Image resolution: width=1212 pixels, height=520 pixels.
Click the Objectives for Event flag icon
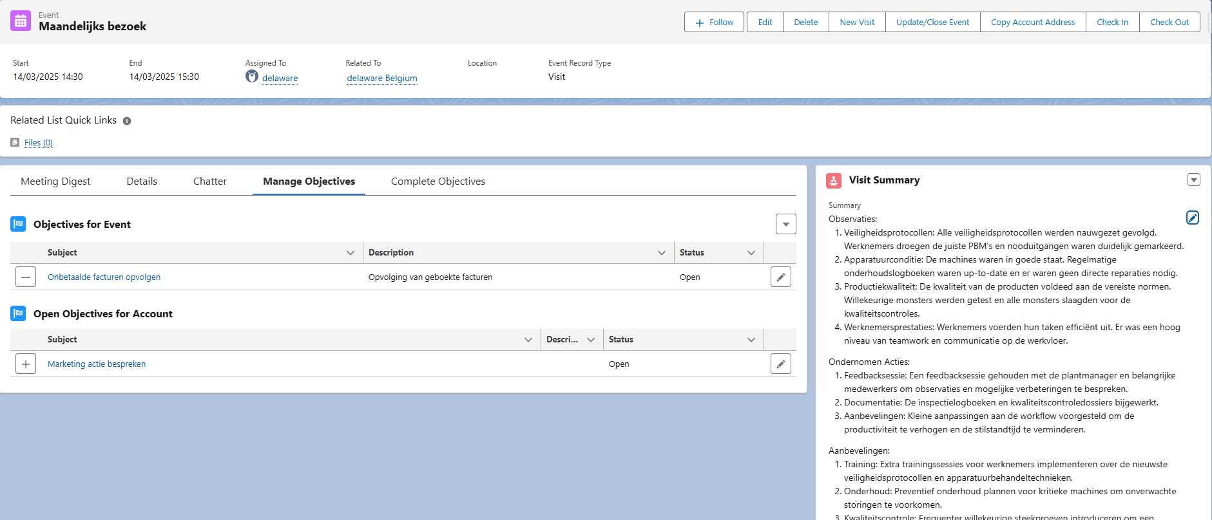pyautogui.click(x=18, y=224)
